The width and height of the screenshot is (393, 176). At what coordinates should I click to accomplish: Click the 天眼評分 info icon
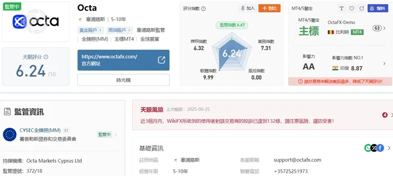[x=46, y=57]
